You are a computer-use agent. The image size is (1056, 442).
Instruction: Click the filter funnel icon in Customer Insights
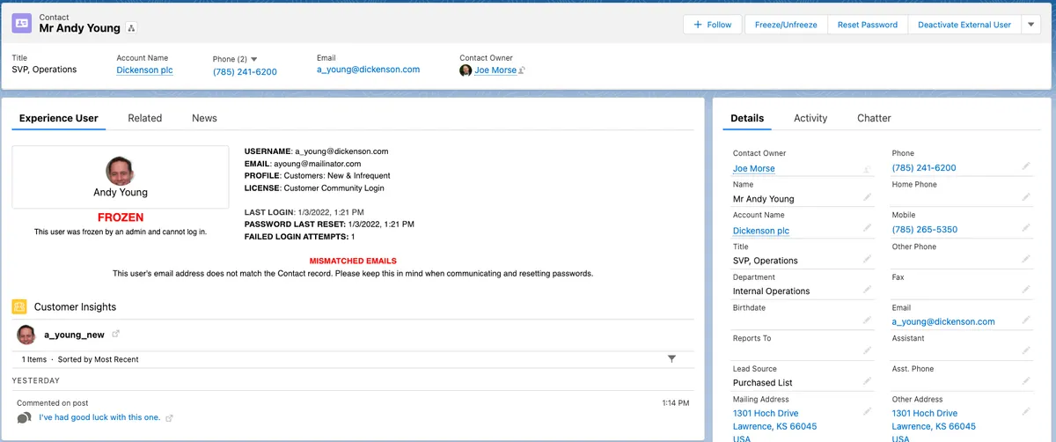tap(671, 359)
